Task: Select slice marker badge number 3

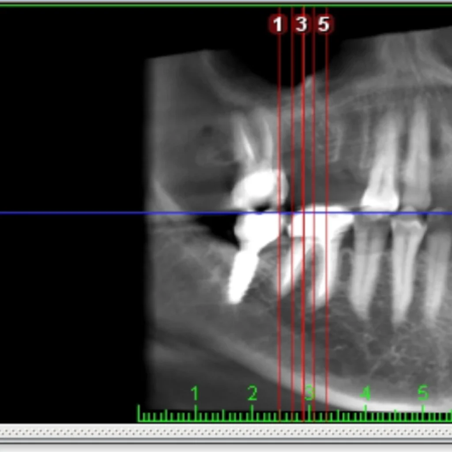Action: (301, 24)
